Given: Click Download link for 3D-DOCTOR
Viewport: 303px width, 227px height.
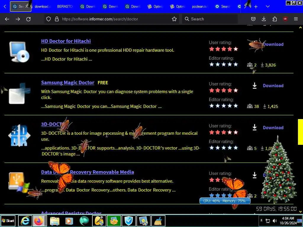Looking at the screenshot, I should [x=273, y=128].
